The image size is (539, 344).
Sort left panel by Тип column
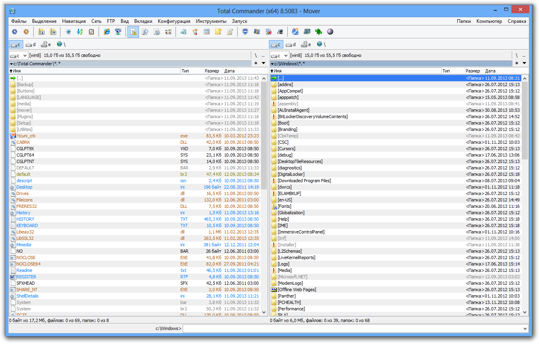[x=192, y=71]
